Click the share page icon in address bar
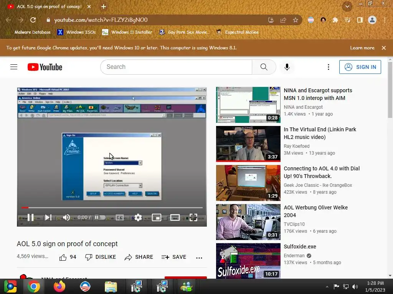Viewport: 393px width, 294px height. [283, 20]
